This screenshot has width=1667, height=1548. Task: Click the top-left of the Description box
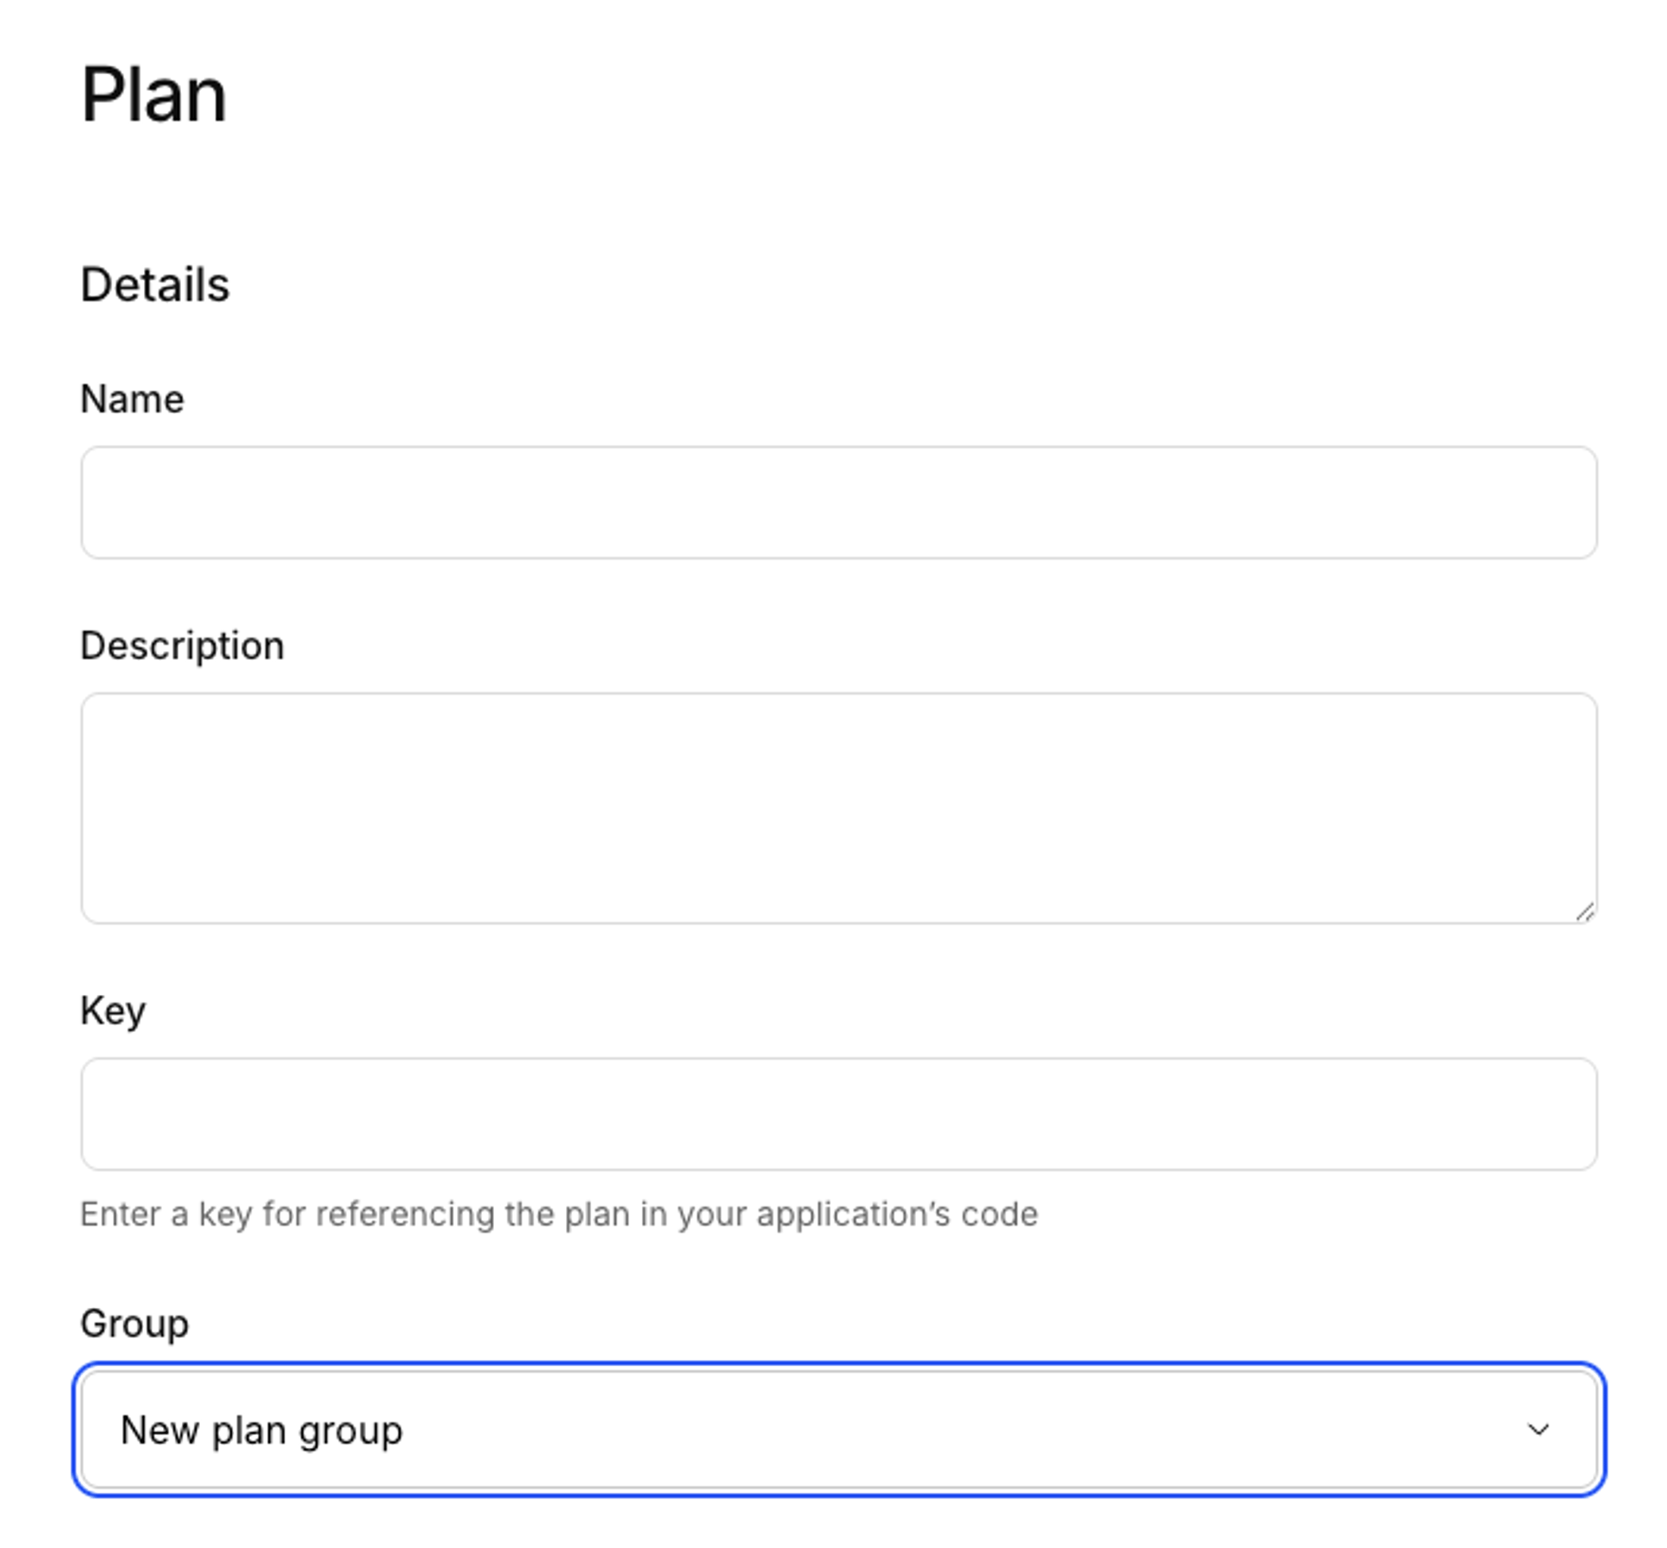(105, 716)
